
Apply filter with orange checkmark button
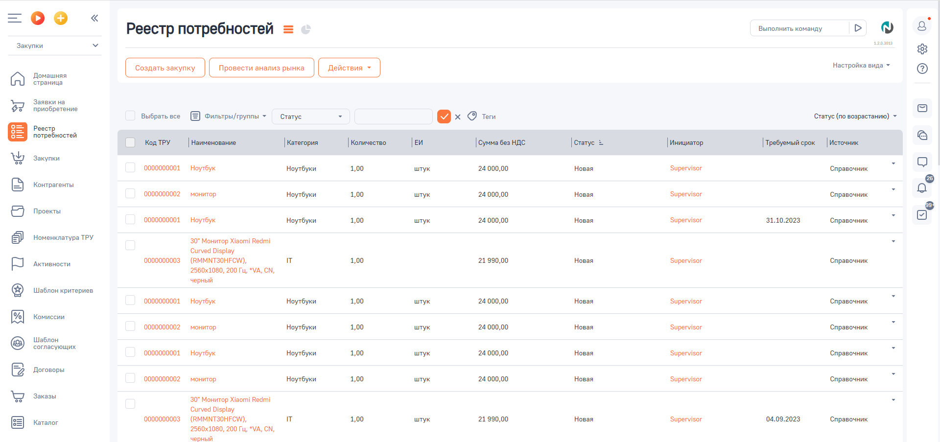444,116
